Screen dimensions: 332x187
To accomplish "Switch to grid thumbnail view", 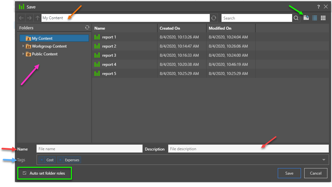I will pyautogui.click(x=323, y=18).
